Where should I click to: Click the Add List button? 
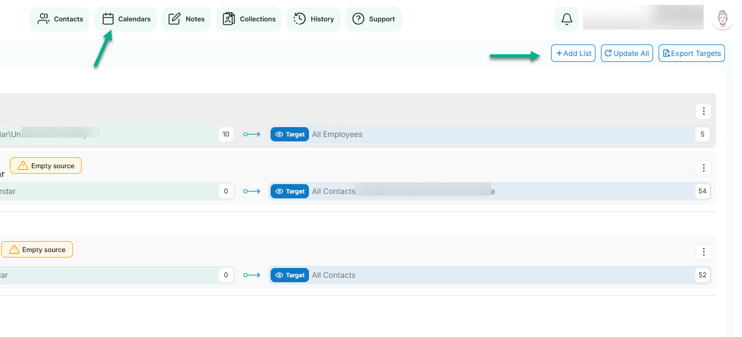[x=573, y=53]
